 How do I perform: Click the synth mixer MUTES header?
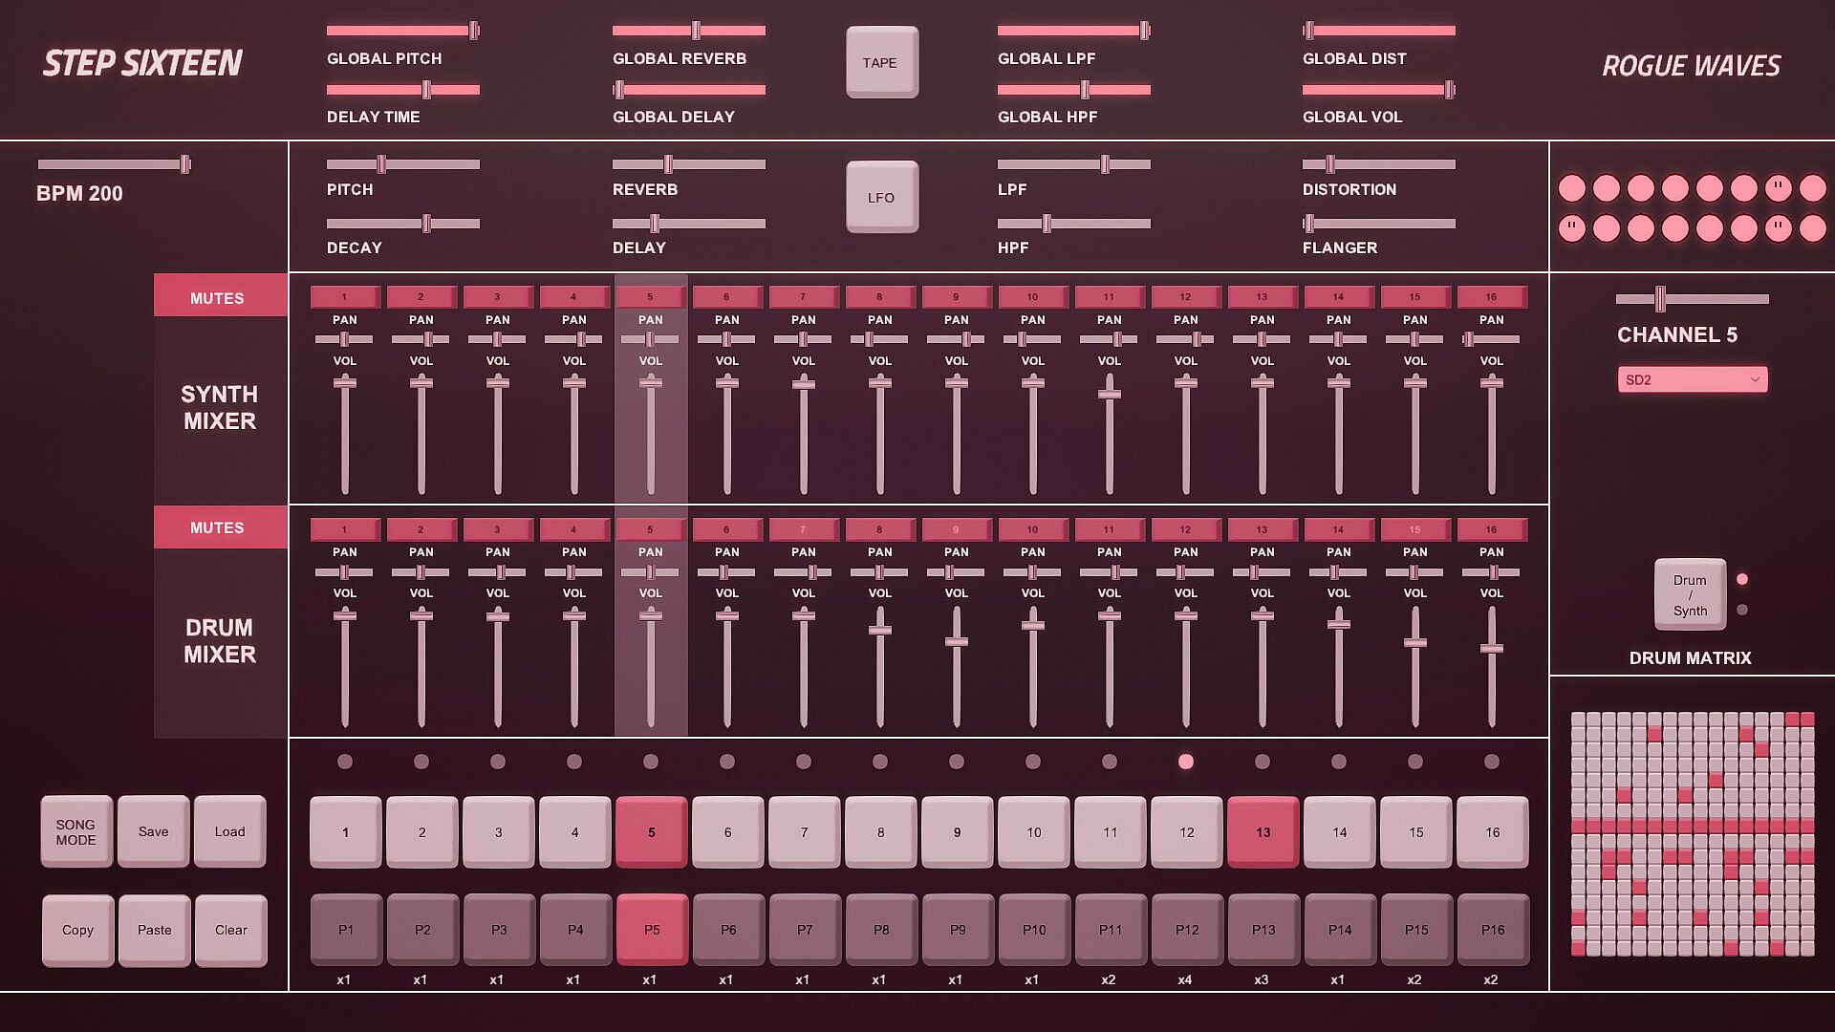coord(217,297)
